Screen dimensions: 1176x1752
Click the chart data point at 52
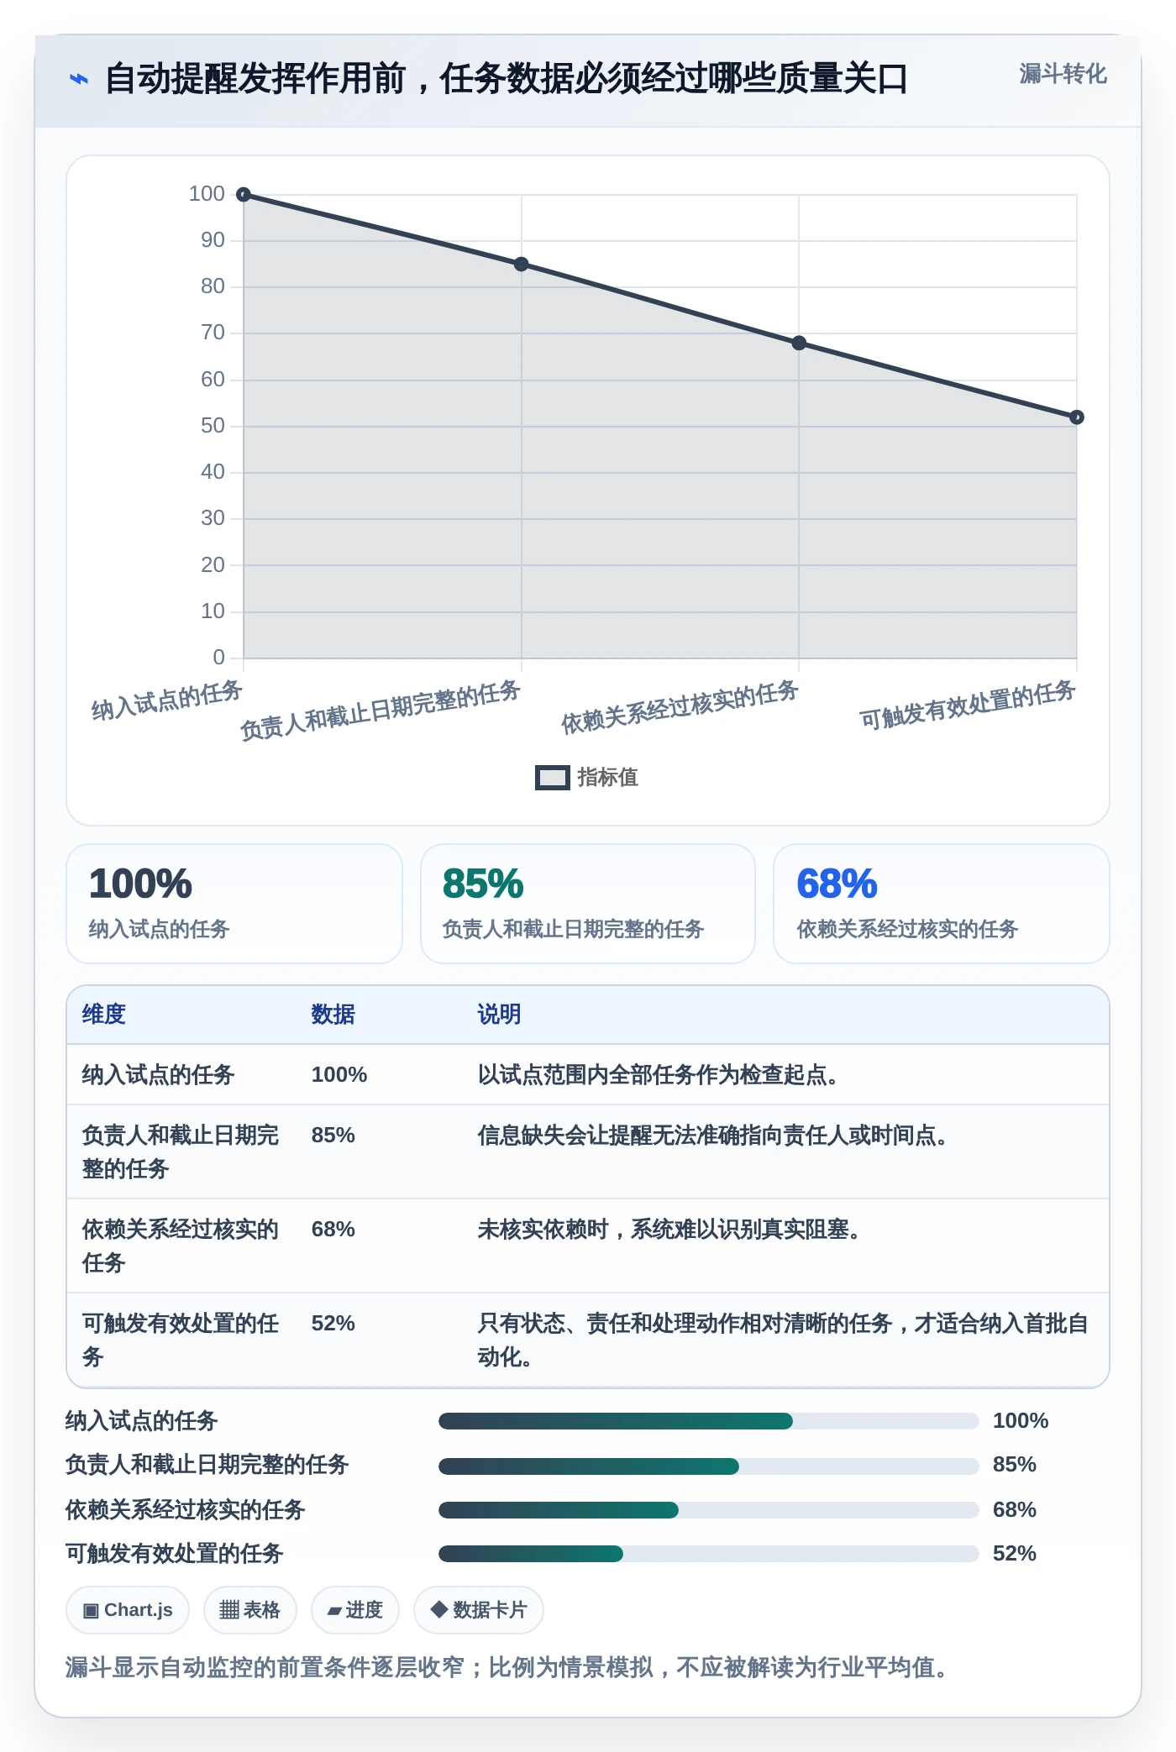(x=1076, y=417)
